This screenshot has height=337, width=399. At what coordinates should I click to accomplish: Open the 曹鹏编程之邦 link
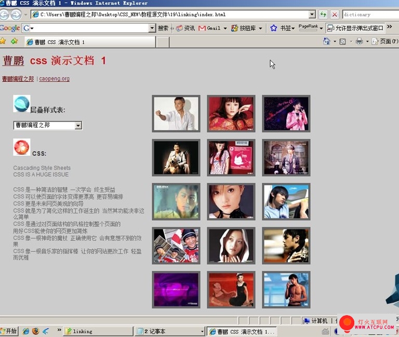click(18, 79)
